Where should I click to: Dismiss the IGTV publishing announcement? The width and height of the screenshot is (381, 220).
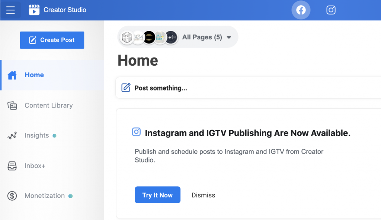coord(203,194)
